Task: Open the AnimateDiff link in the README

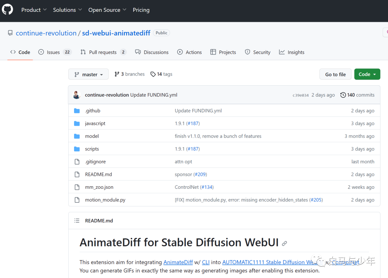Action: click(x=178, y=262)
